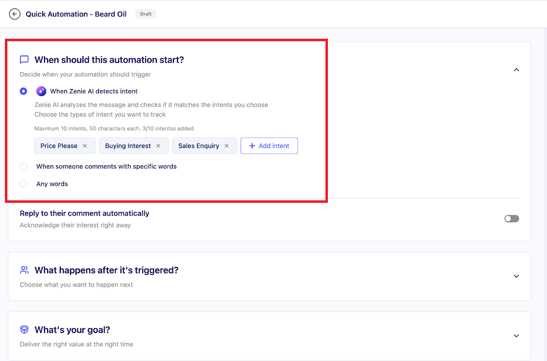Viewport: 547px width, 361px height.
Task: Select comments with specific words radio
Action: (24, 167)
